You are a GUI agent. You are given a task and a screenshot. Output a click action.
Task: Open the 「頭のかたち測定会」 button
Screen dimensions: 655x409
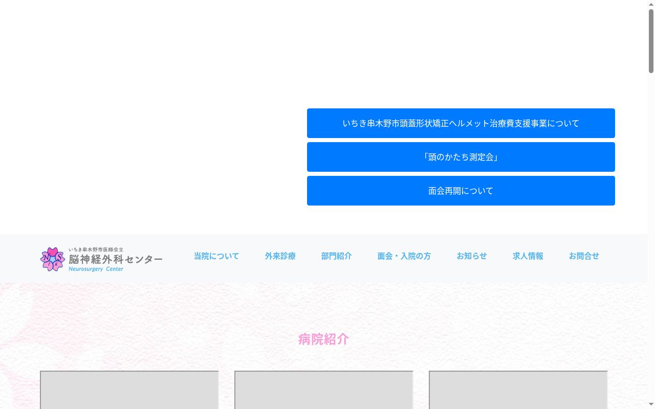point(461,157)
